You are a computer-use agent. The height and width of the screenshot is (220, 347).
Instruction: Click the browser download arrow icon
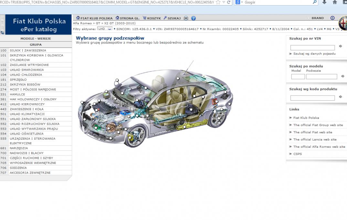coord(324,2)
